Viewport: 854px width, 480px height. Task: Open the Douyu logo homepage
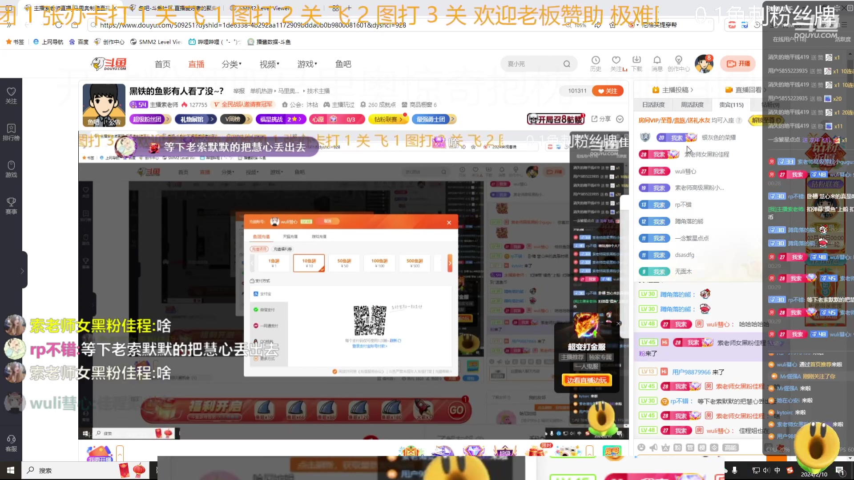tap(109, 64)
